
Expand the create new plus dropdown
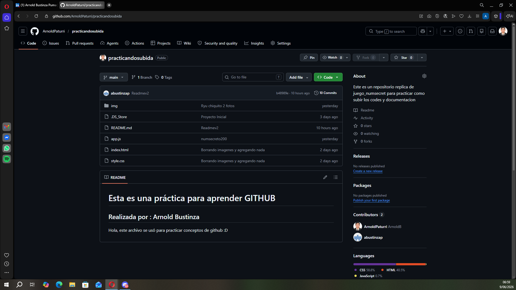[447, 31]
